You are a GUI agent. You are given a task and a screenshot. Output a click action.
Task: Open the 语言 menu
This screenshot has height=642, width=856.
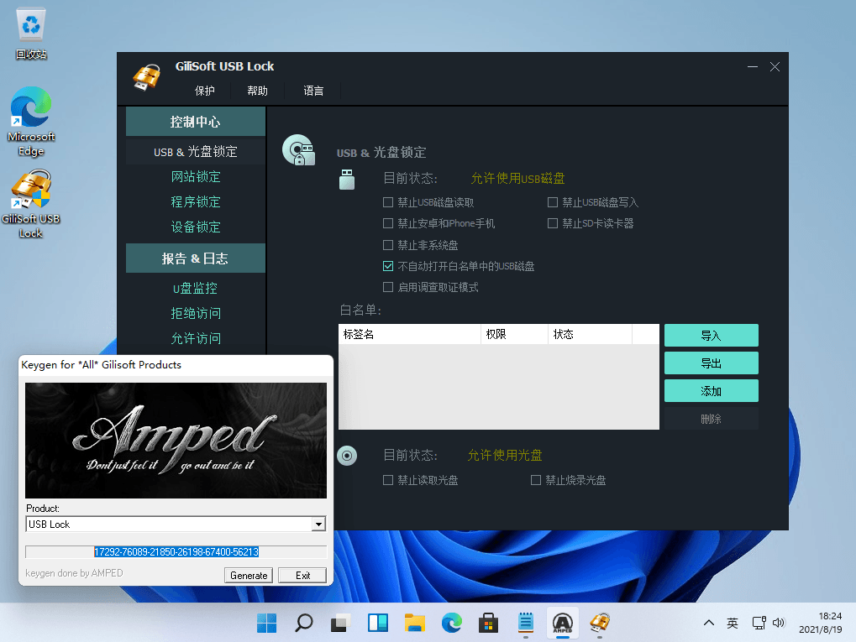coord(313,91)
